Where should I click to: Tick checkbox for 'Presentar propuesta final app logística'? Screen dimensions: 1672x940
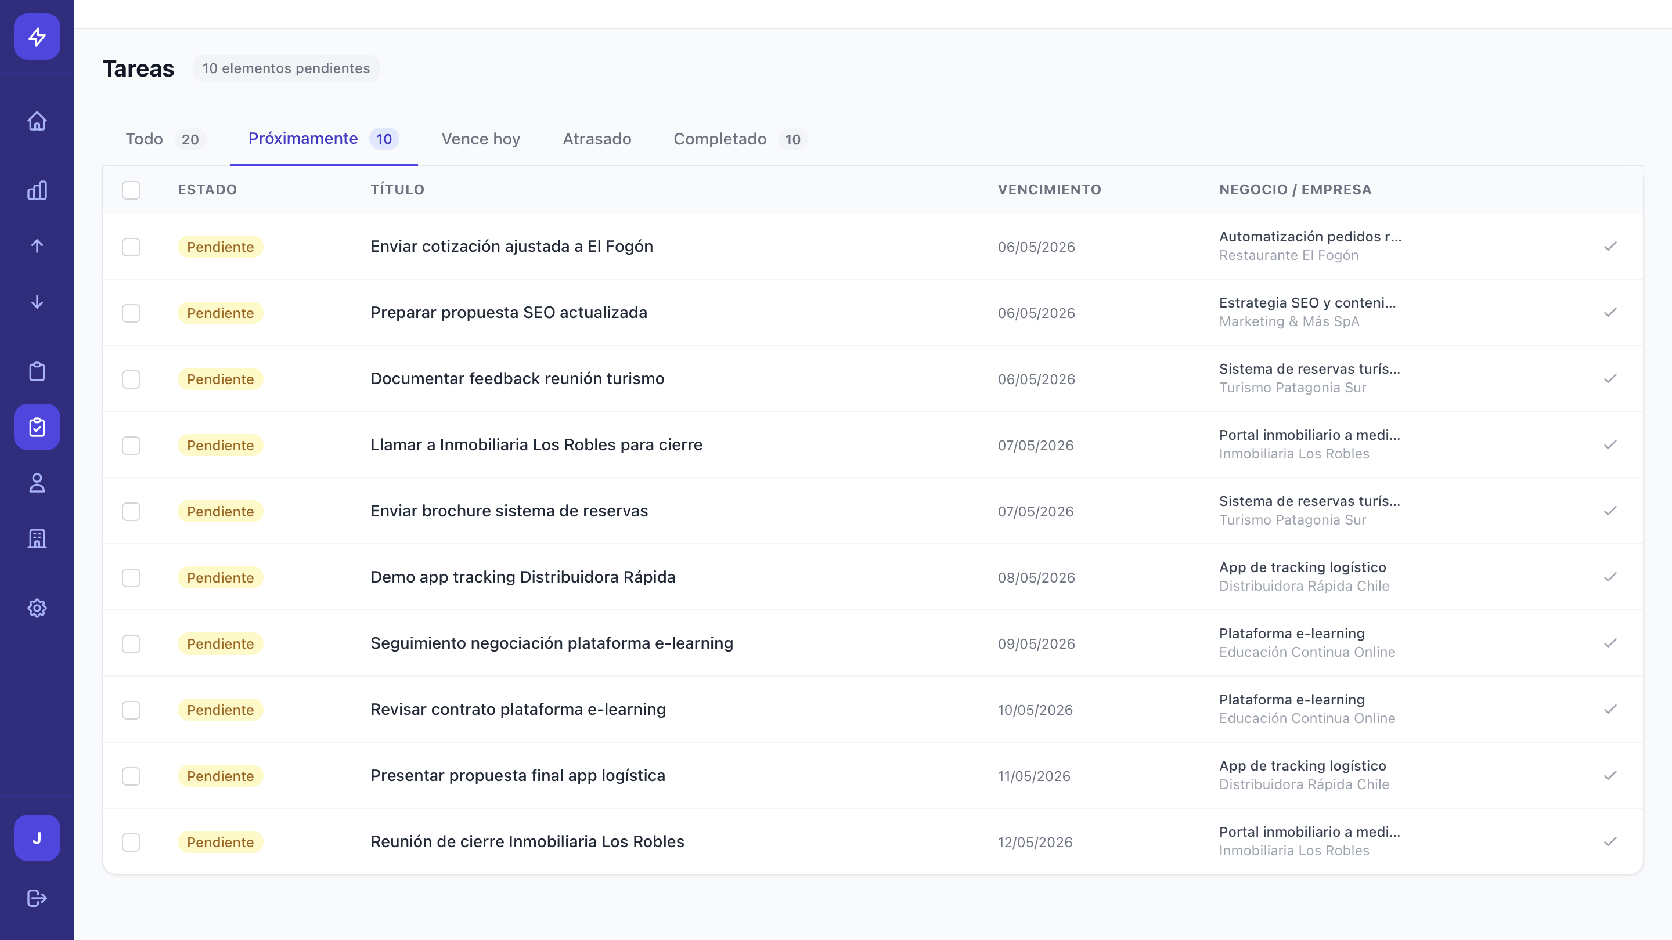pyautogui.click(x=131, y=776)
